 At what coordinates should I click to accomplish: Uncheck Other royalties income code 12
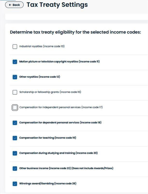click(x=15, y=77)
